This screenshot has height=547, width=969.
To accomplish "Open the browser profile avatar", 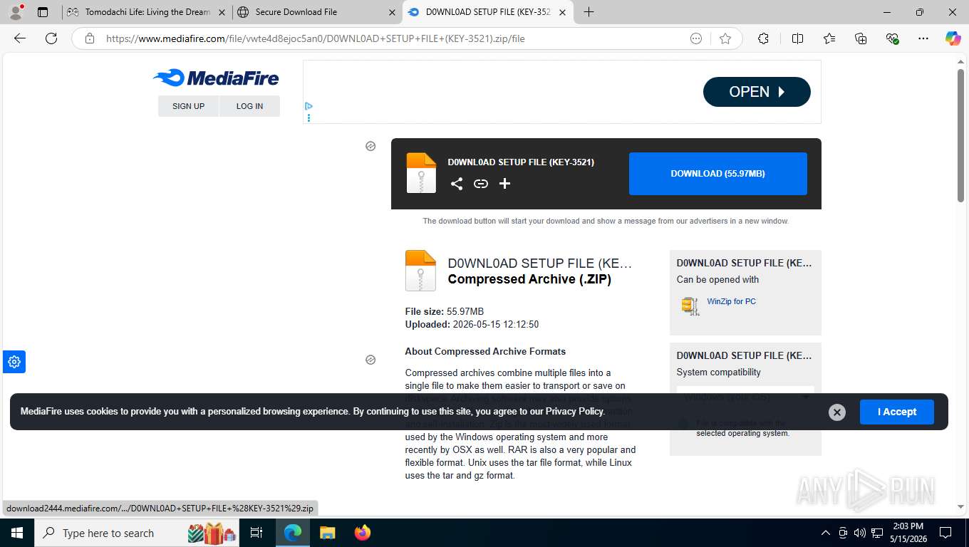I will pos(16,12).
